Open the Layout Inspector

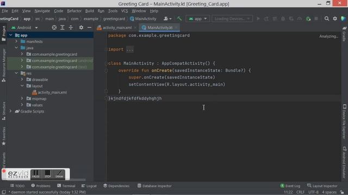[x=322, y=186]
